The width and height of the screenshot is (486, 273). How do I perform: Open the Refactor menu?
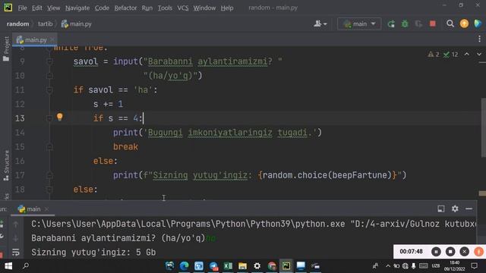[x=125, y=8]
